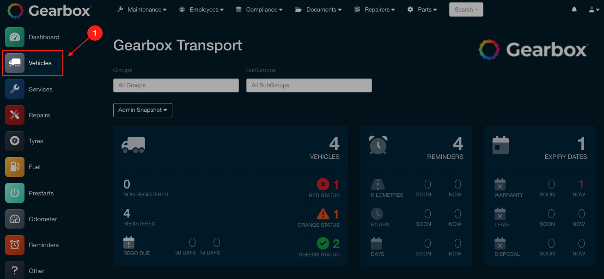Expand the Admin Snapshot dropdown
The height and width of the screenshot is (279, 604).
[143, 110]
